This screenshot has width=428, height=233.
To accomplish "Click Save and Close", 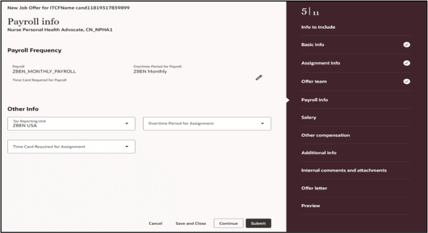I will point(191,223).
